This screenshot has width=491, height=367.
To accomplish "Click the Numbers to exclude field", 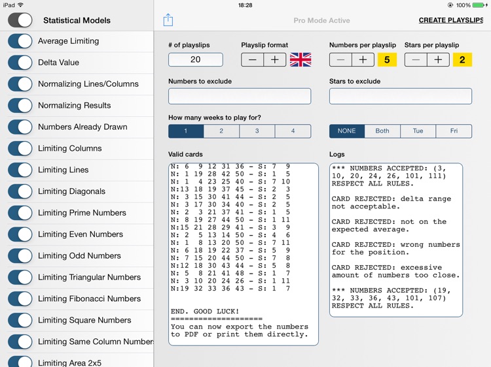I will tap(240, 96).
